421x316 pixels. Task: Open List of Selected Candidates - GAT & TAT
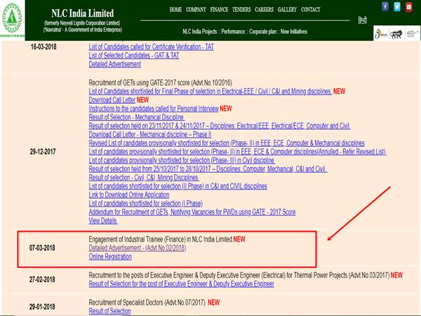click(134, 55)
